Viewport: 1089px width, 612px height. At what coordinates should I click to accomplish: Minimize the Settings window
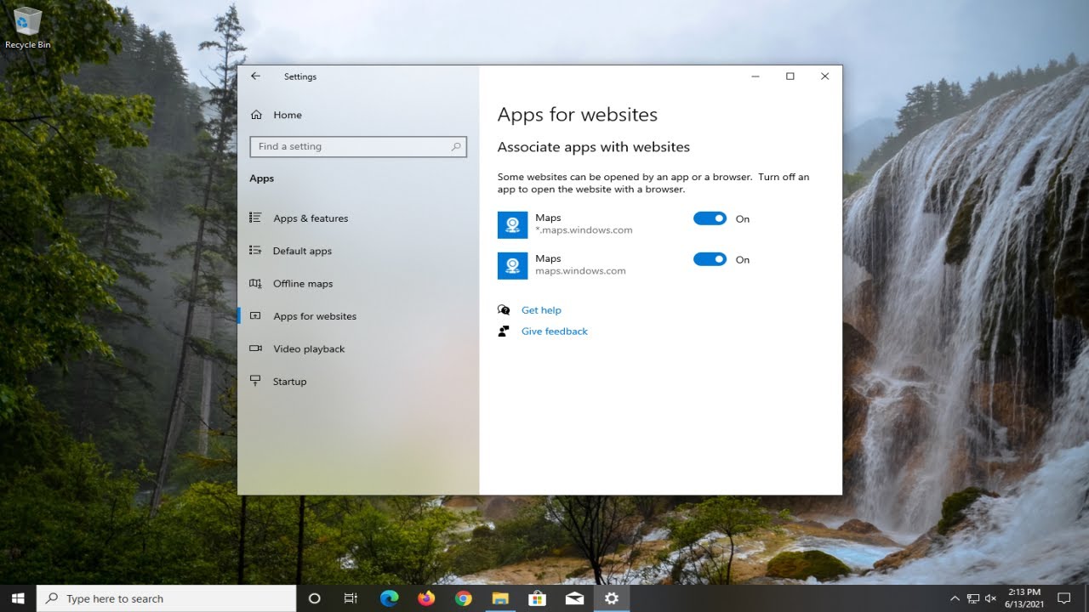pyautogui.click(x=755, y=76)
